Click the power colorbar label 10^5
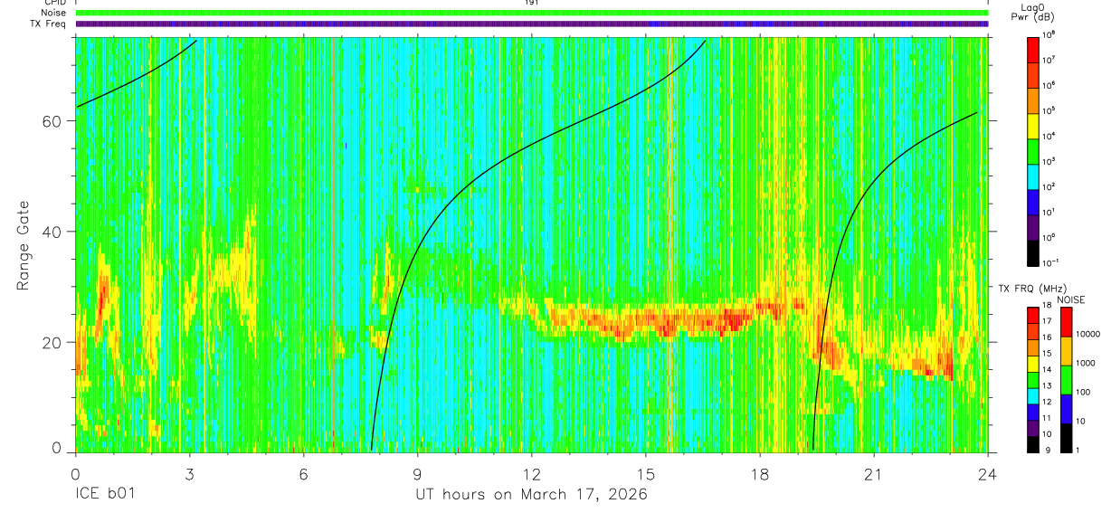 [1049, 110]
